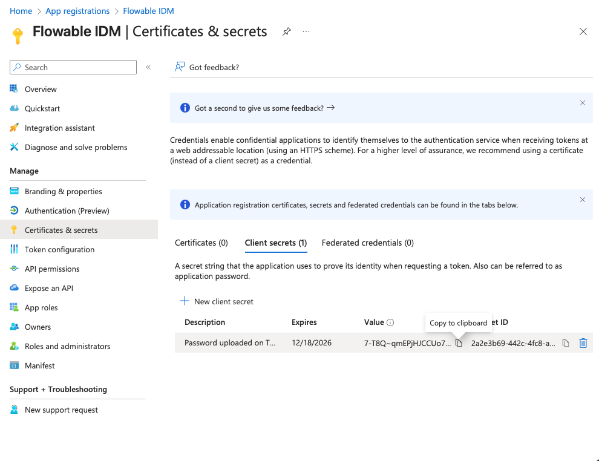Select the Client secrets (1) tab
The image size is (599, 461).
[275, 243]
